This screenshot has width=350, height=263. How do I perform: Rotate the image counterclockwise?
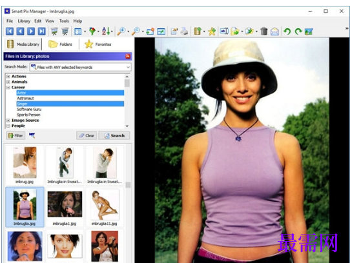tap(287, 32)
